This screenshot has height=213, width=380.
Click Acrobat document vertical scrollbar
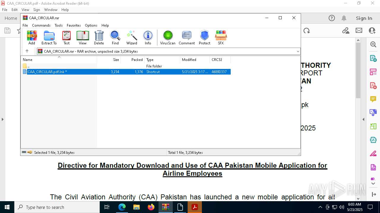358,70
